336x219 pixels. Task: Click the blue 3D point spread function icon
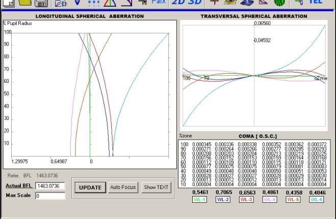[247, 3]
